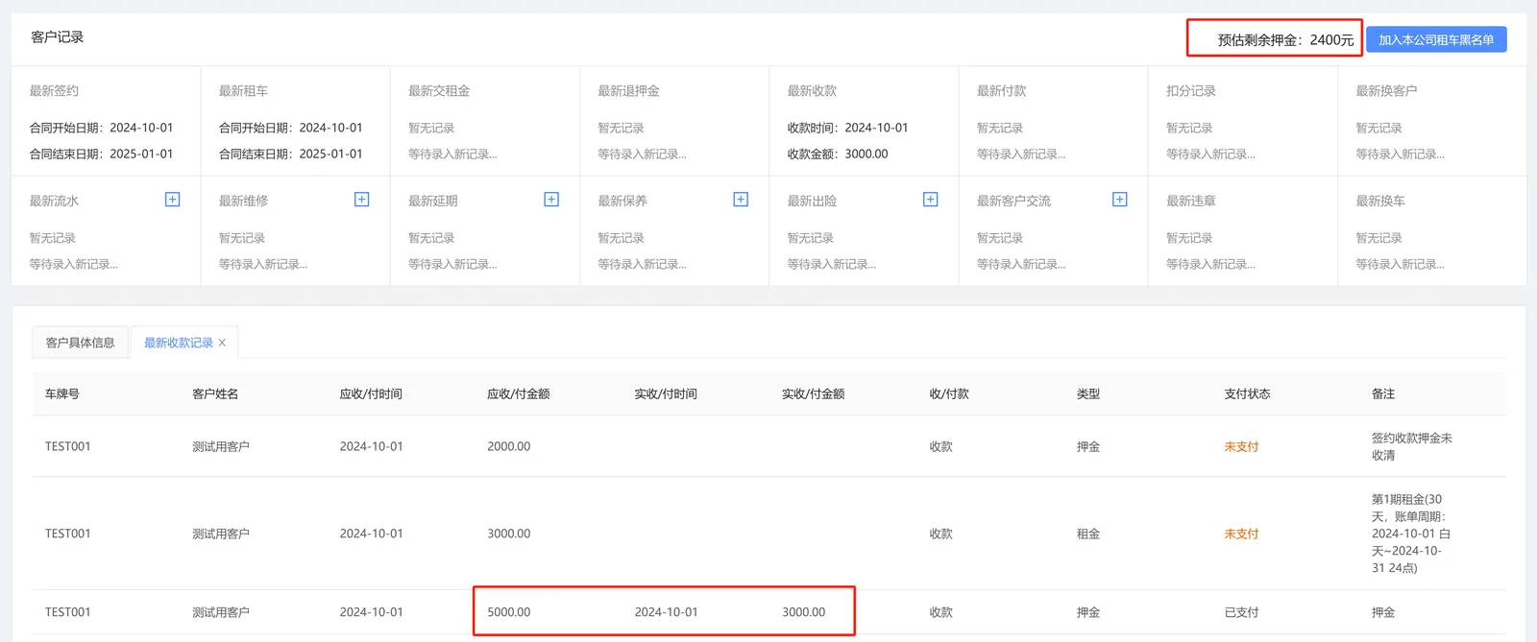Image resolution: width=1537 pixels, height=642 pixels.
Task: Click the 应收/付时间 column header
Action: pyautogui.click(x=371, y=393)
